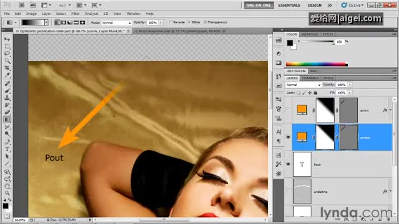
Task: Select the Horizontal Type tool
Action: pos(7,149)
